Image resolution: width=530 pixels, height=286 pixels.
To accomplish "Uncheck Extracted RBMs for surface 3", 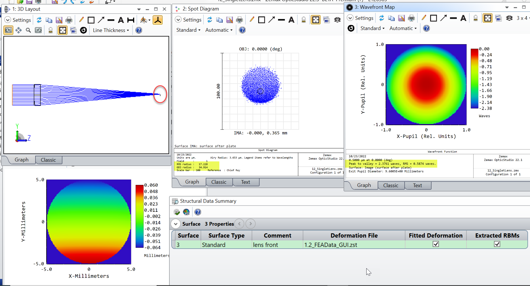I will pos(497,244).
